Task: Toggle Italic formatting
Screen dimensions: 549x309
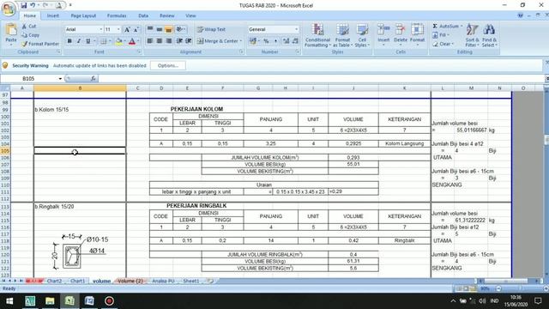Action: (79, 41)
